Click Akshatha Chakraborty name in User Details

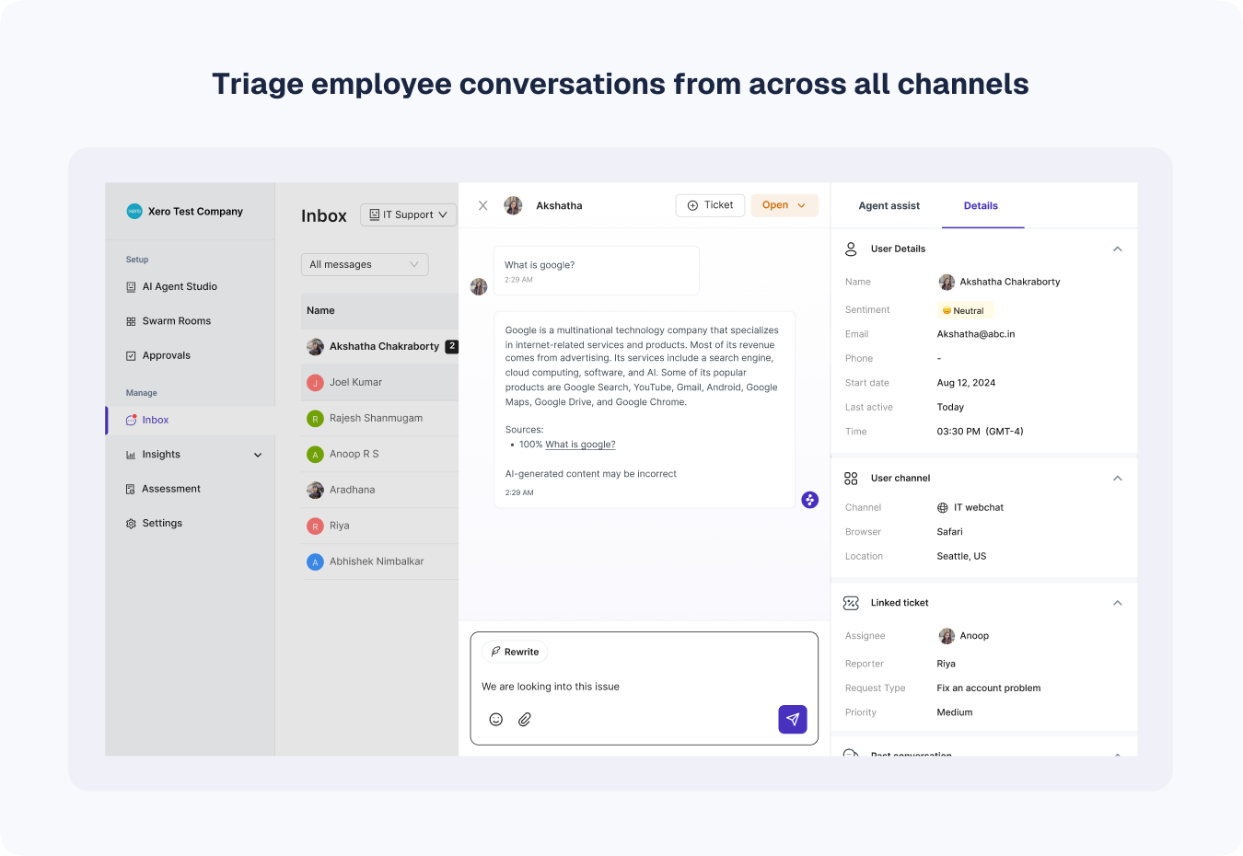click(1010, 283)
